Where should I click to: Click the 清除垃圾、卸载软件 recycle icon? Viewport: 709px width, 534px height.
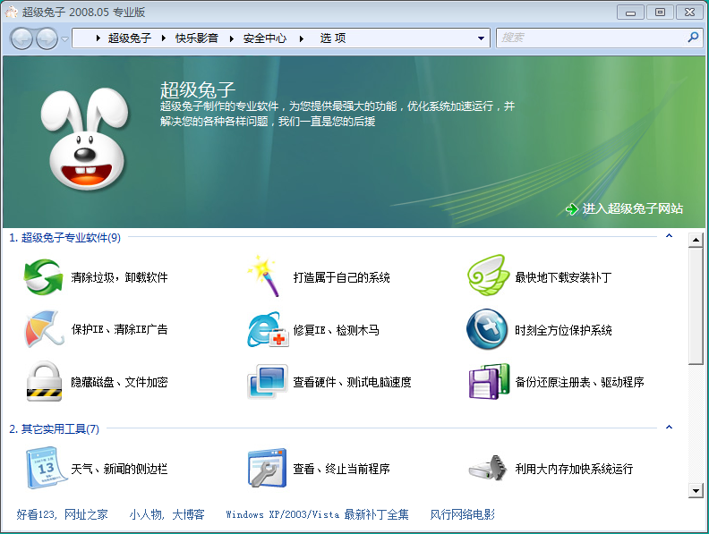[43, 277]
